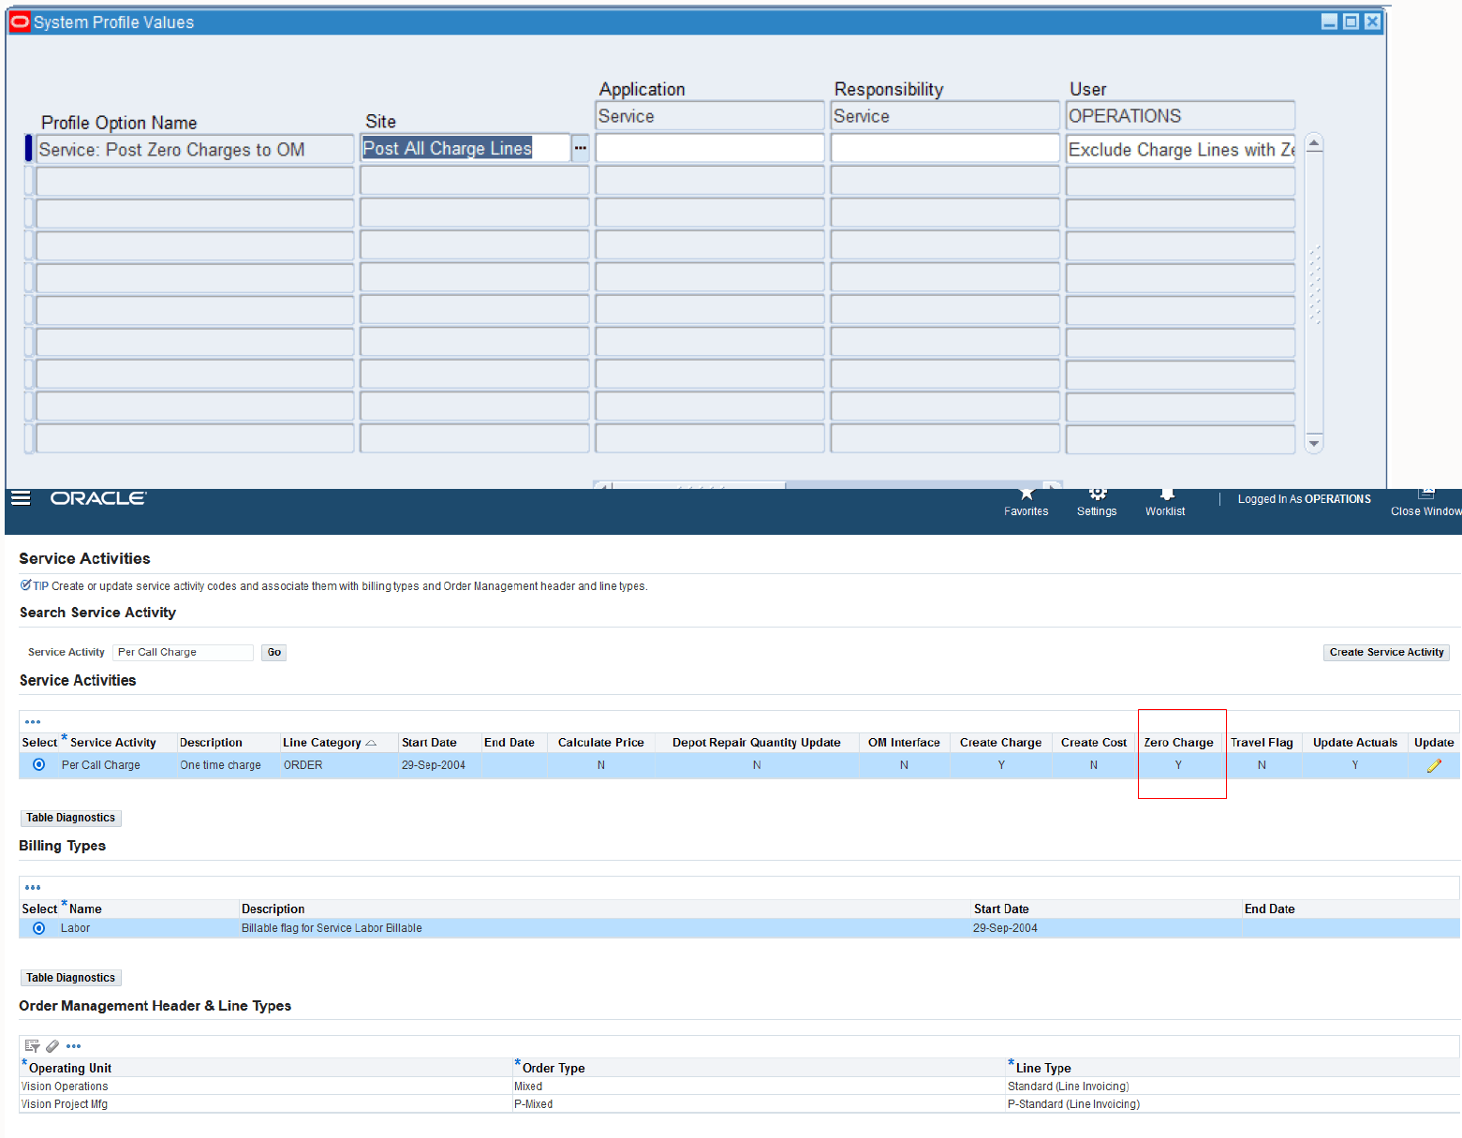The width and height of the screenshot is (1462, 1138).
Task: Select the Per Call Charge radio button
Action: (x=38, y=764)
